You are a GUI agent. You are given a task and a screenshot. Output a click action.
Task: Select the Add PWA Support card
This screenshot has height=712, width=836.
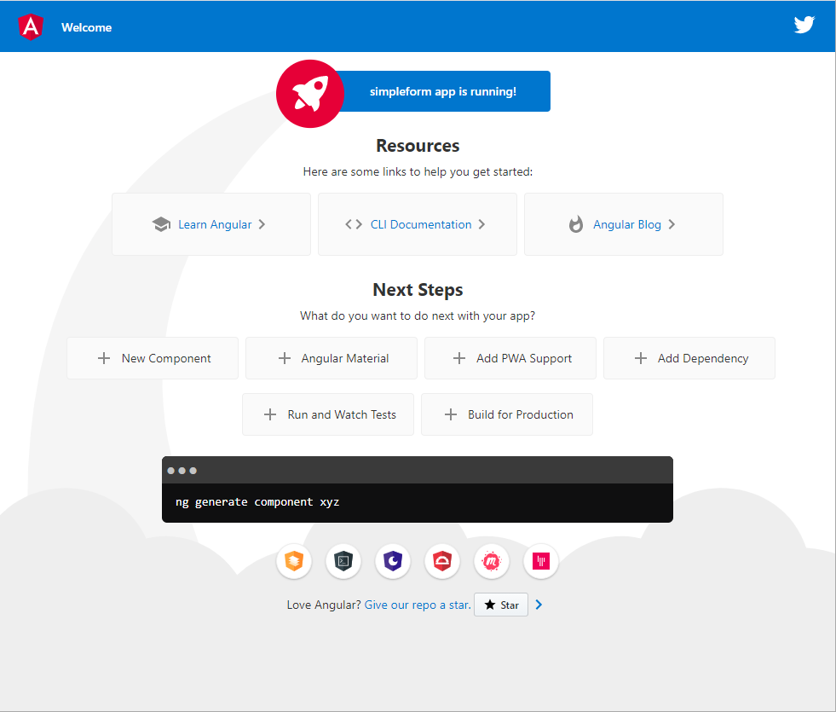pos(510,358)
